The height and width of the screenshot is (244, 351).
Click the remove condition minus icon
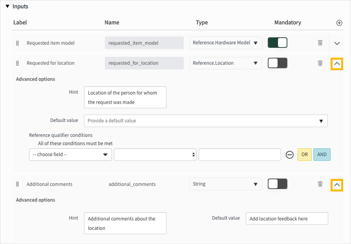tap(290, 155)
